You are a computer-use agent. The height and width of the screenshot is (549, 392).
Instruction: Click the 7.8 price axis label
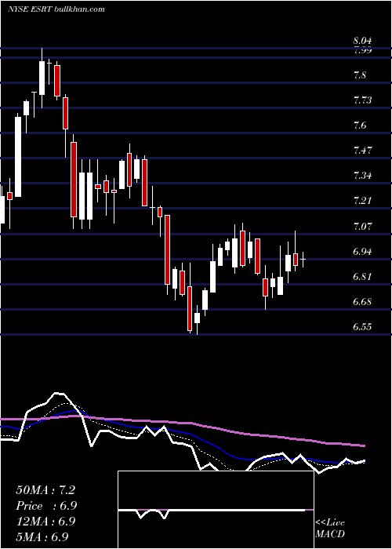[x=361, y=75]
